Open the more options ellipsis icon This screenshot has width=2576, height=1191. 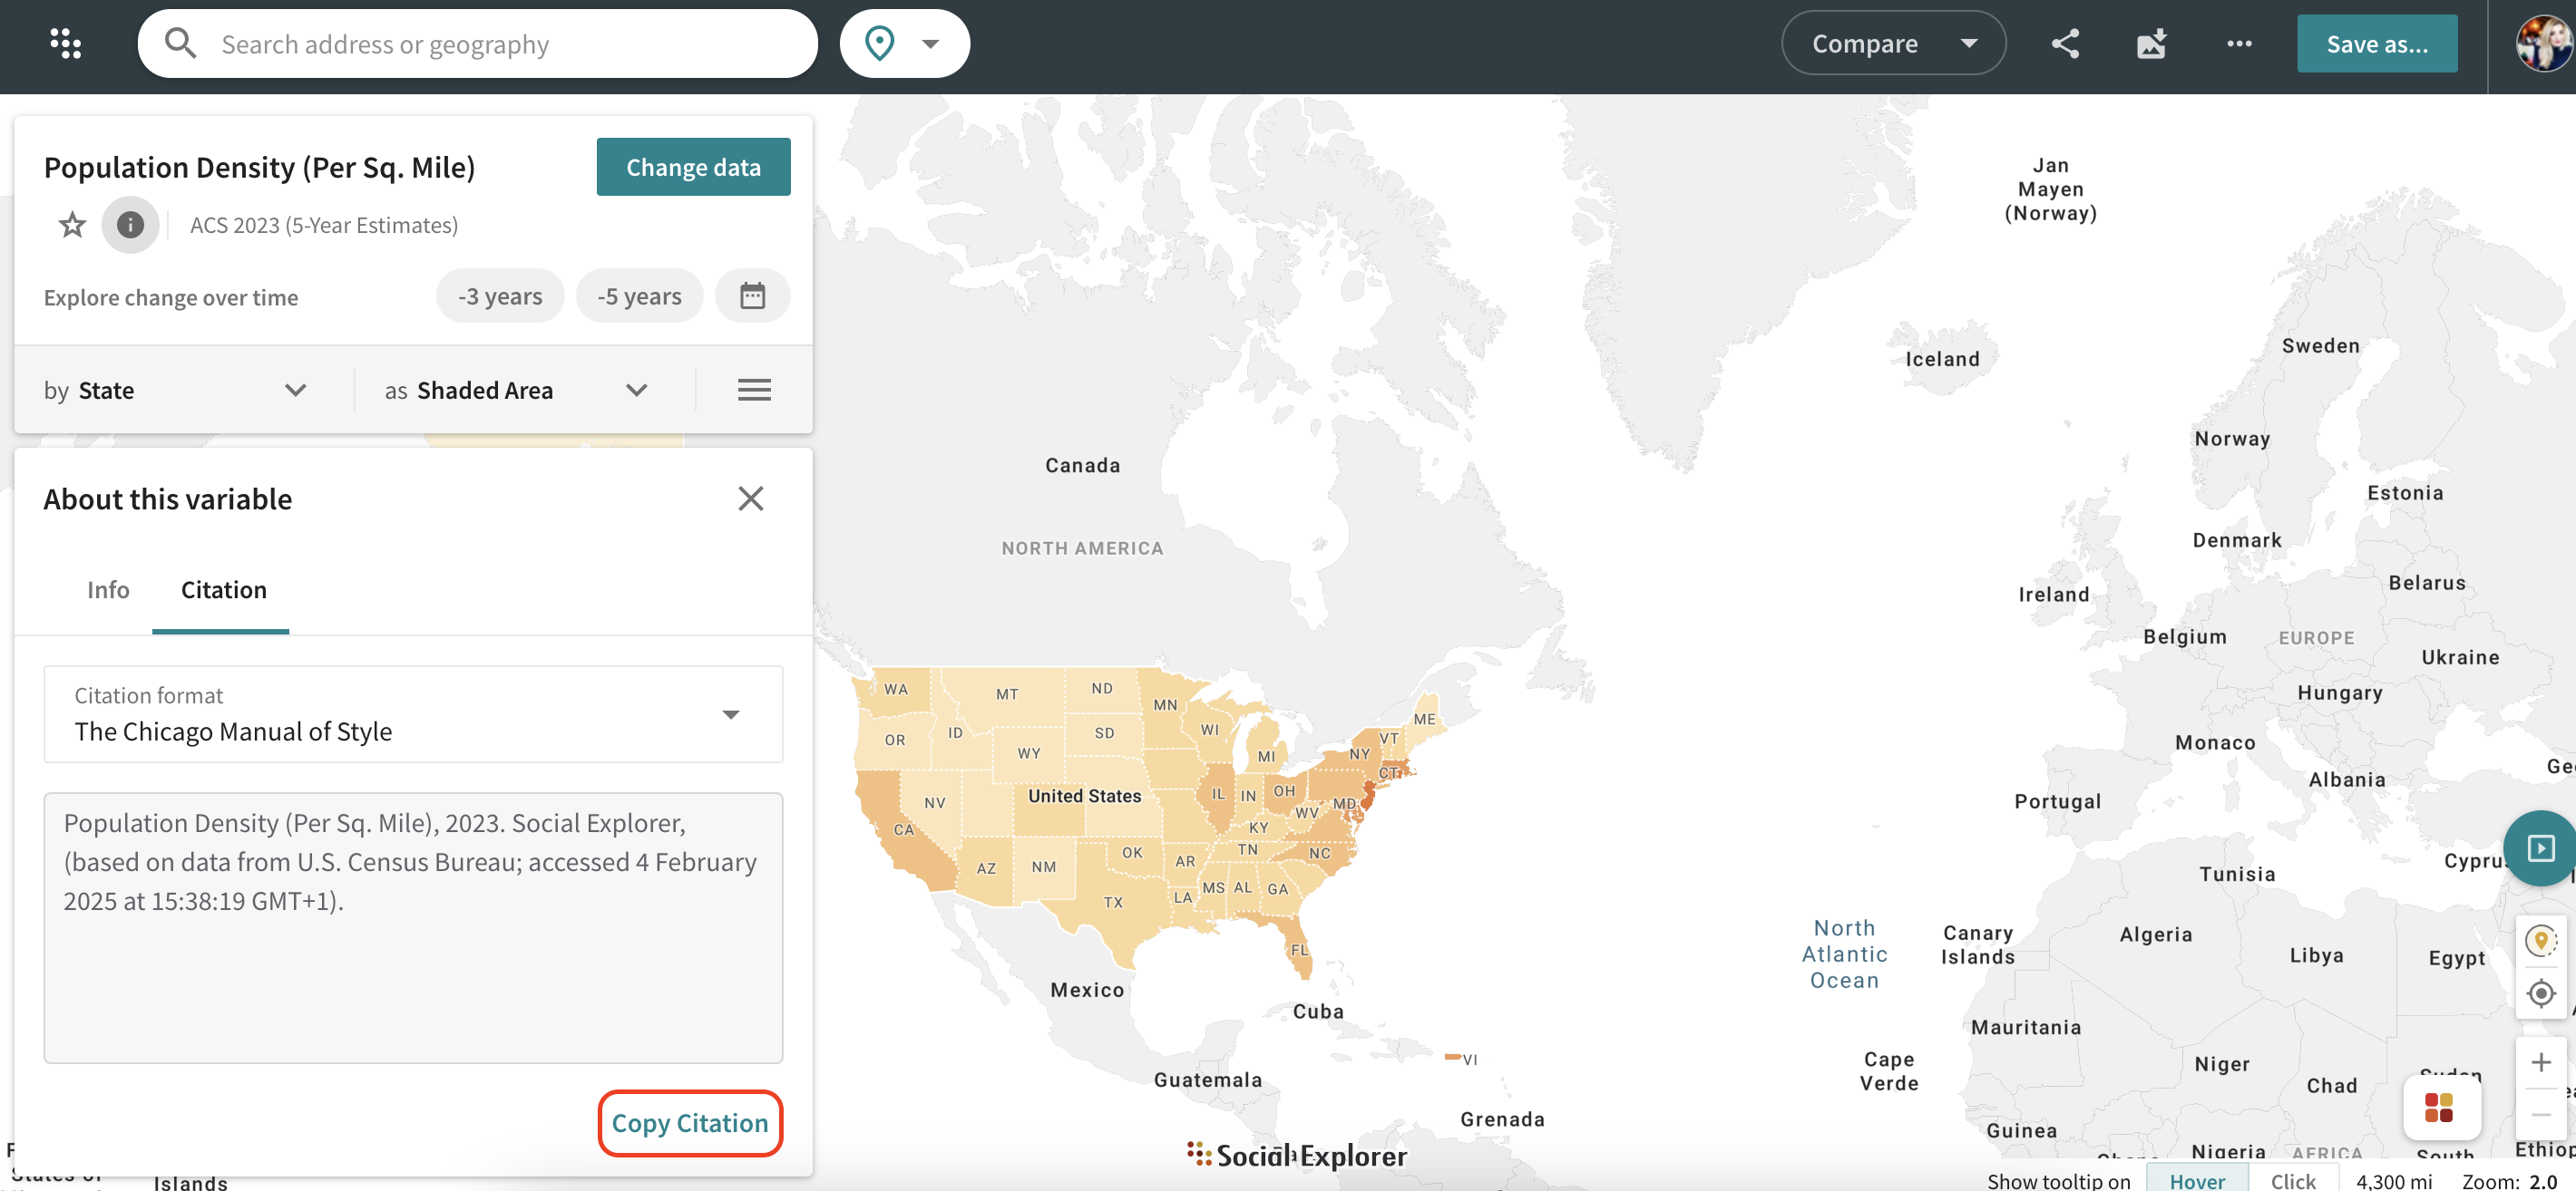pyautogui.click(x=2239, y=43)
